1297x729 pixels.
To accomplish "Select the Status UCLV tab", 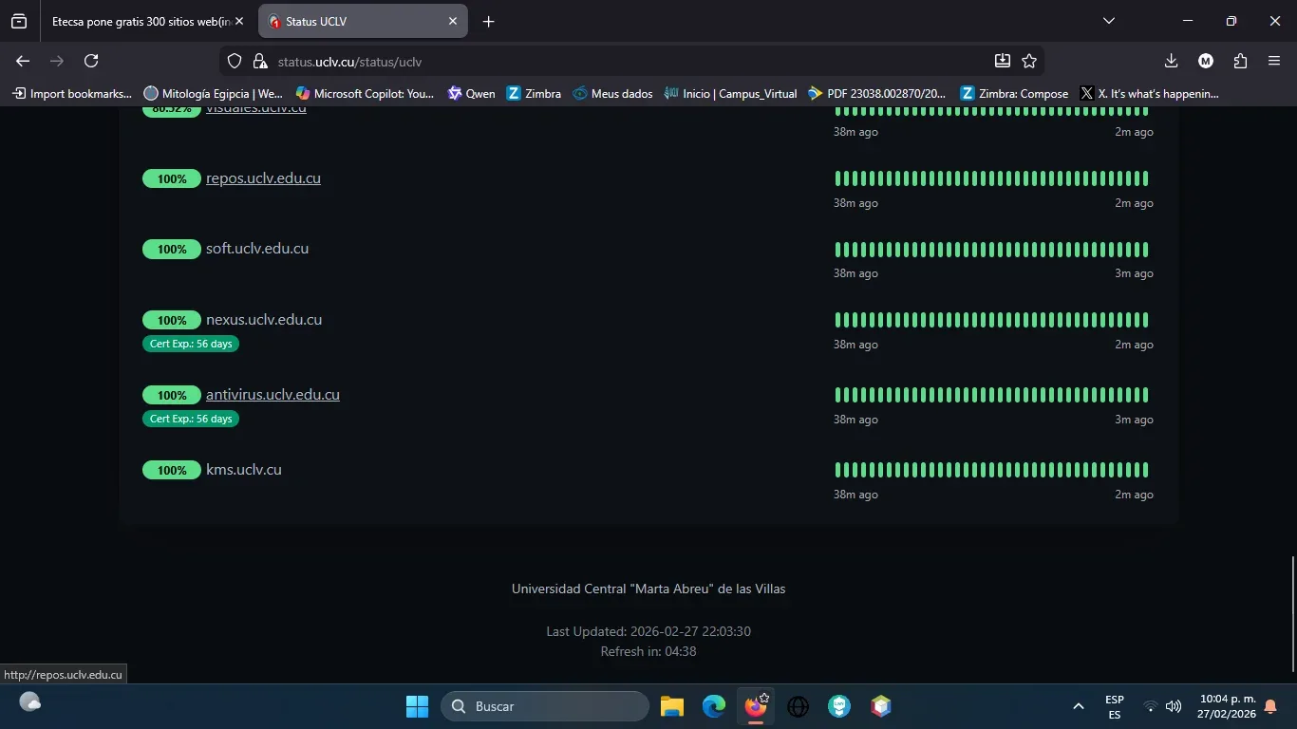I will point(363,21).
